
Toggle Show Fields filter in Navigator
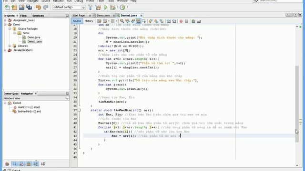click(x=14, y=164)
